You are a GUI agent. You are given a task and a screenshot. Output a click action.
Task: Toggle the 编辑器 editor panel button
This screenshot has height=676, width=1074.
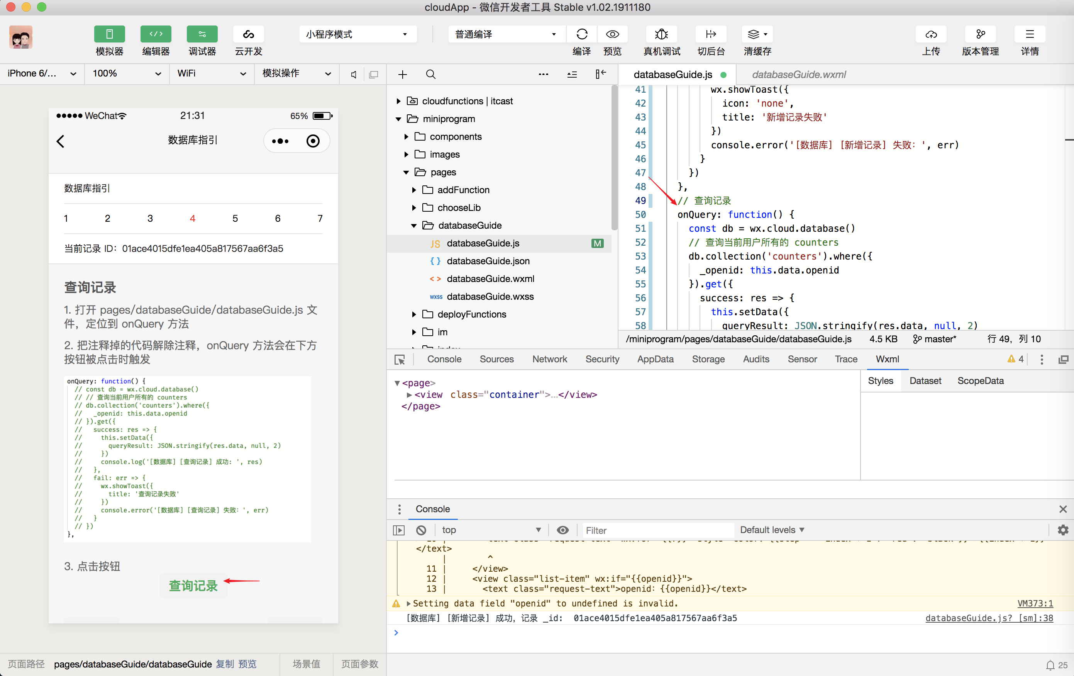click(x=156, y=34)
